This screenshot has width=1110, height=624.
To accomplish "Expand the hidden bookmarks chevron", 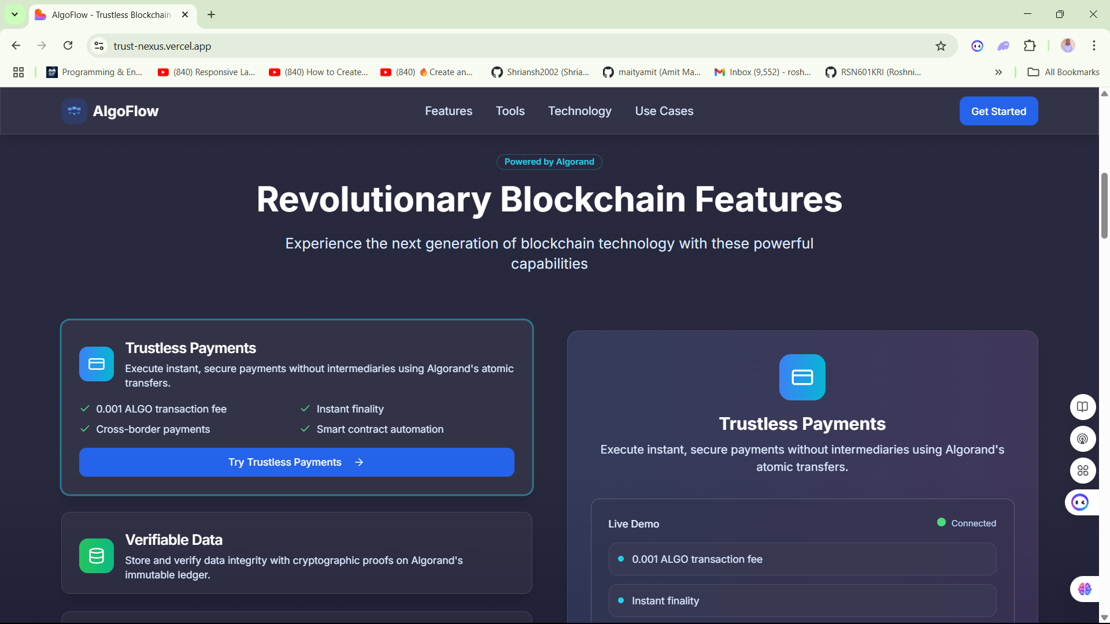I will point(998,72).
